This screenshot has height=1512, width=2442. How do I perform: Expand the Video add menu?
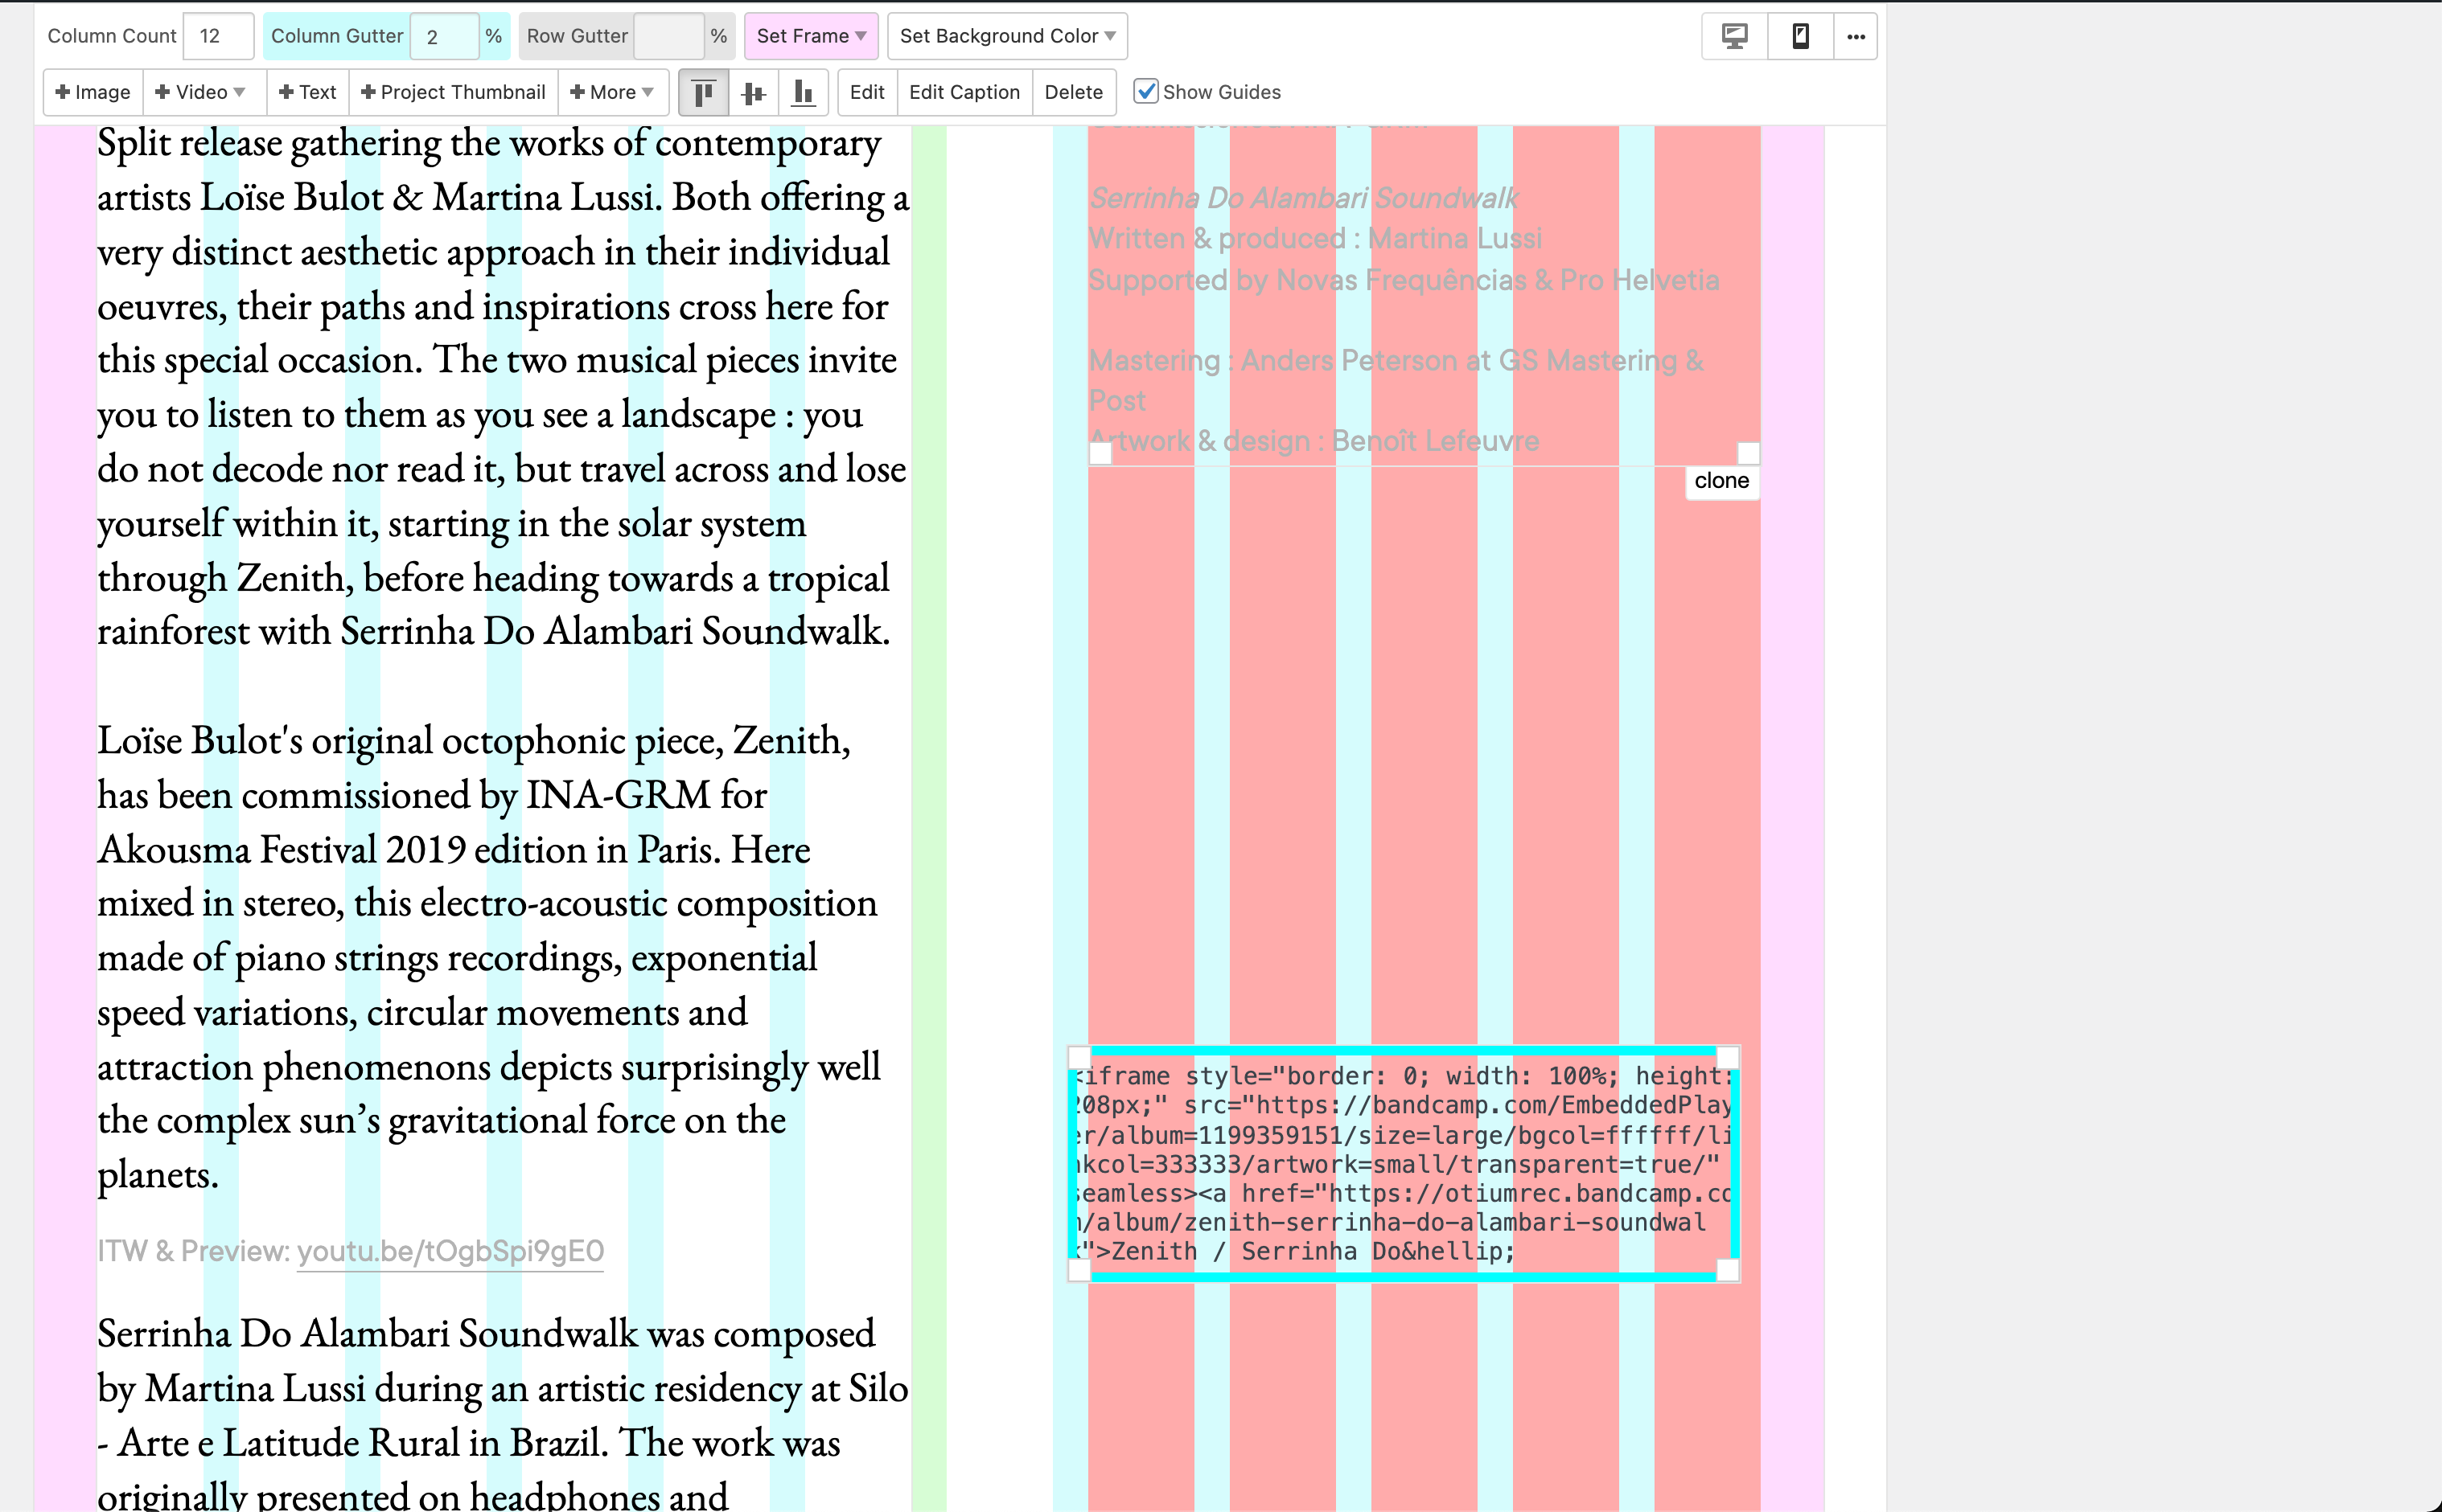203,93
